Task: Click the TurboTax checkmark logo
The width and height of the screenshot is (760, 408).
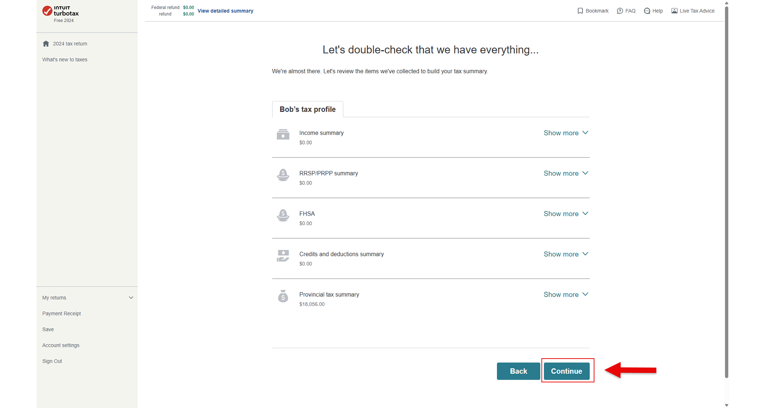Action: (x=47, y=11)
